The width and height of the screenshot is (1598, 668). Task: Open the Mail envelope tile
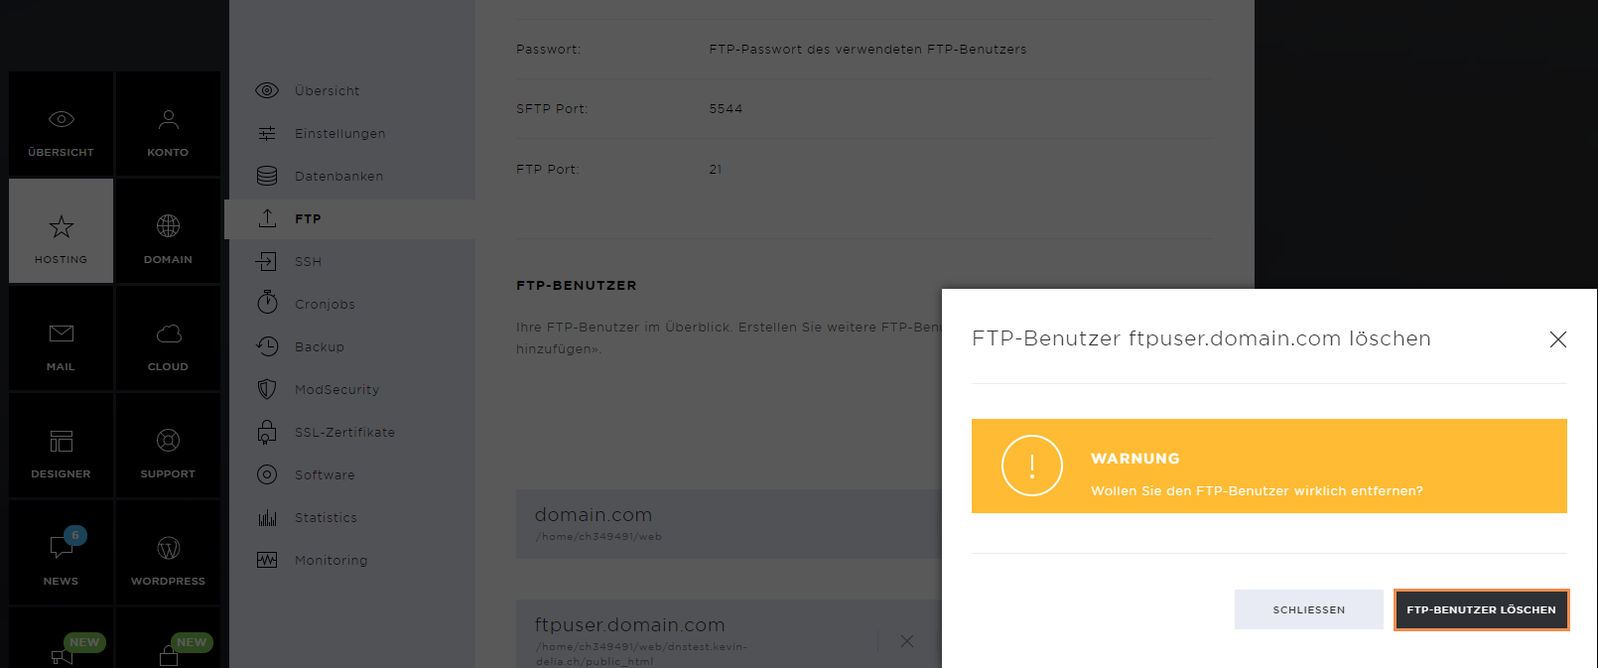pyautogui.click(x=61, y=338)
